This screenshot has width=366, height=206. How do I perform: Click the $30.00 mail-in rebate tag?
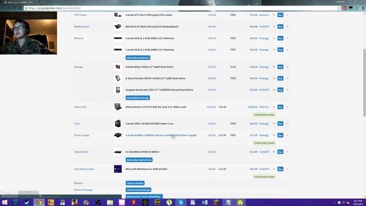[264, 114]
